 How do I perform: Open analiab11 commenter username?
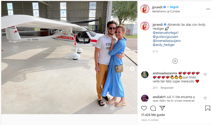click(159, 97)
